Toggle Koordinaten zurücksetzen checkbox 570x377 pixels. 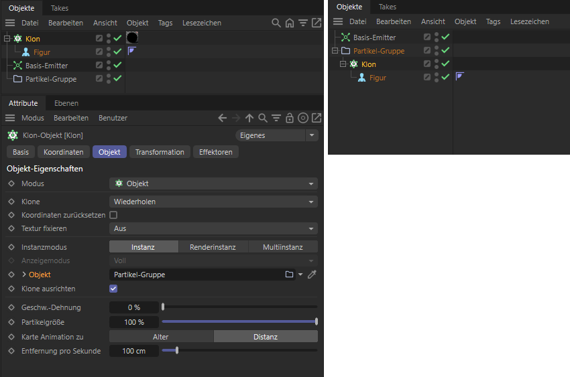tap(113, 215)
